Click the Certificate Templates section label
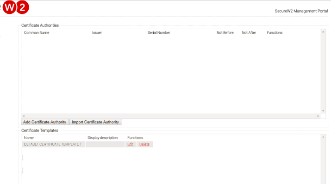The height and width of the screenshot is (184, 331). (x=40, y=130)
